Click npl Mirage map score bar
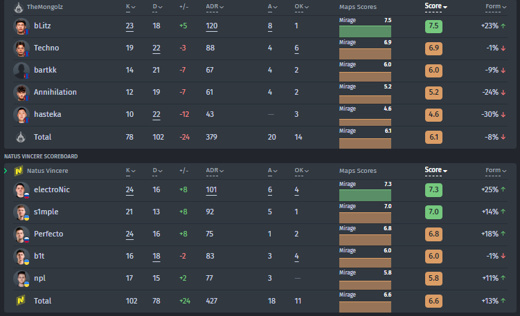The height and width of the screenshot is (316, 520). point(365,283)
